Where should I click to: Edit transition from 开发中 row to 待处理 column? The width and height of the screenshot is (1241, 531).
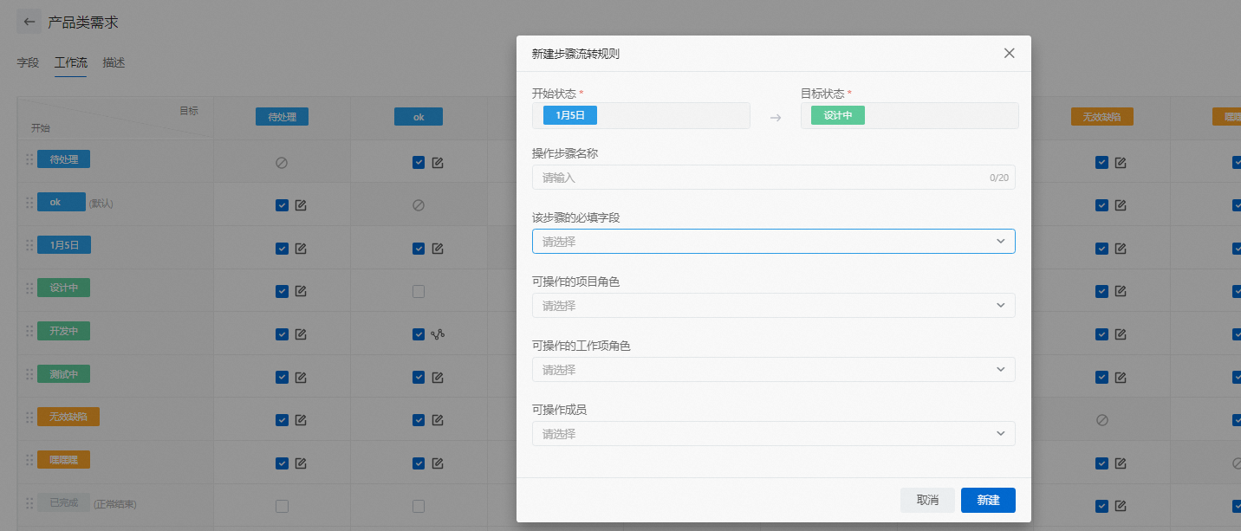point(301,334)
